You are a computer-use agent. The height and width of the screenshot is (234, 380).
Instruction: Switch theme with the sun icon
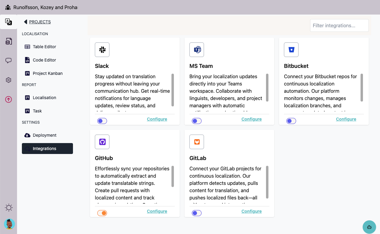[9, 208]
